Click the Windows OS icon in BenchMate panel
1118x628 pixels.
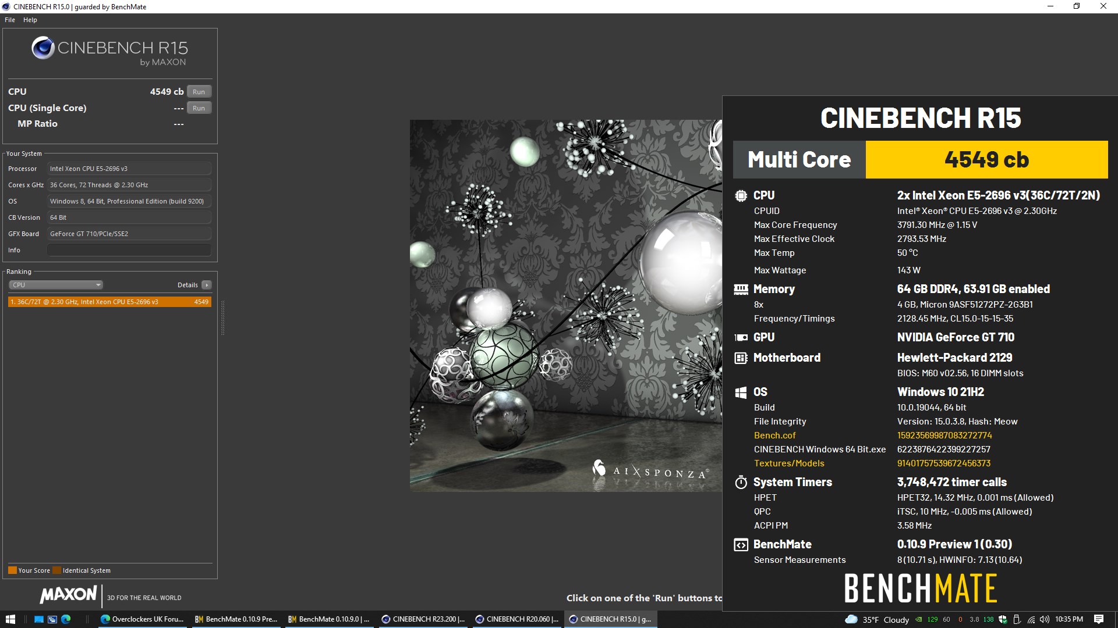pos(741,392)
